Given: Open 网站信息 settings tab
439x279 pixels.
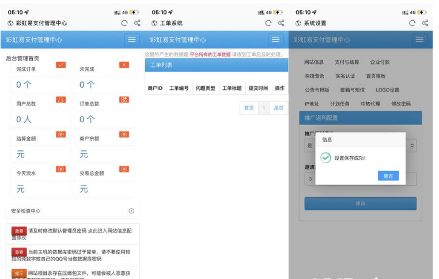Looking at the screenshot, I should pyautogui.click(x=314, y=62).
